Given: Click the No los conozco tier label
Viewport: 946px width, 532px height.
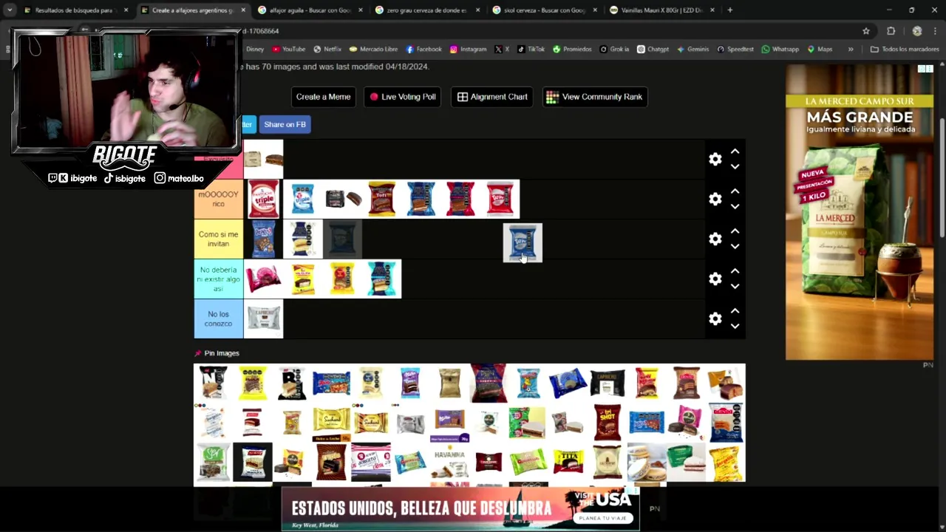Looking at the screenshot, I should coord(219,319).
